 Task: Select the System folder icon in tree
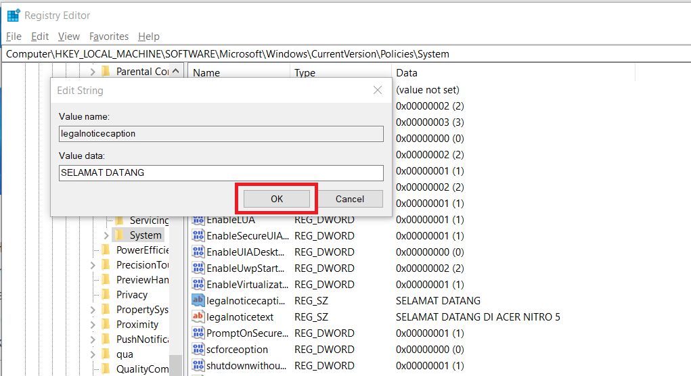[119, 235]
